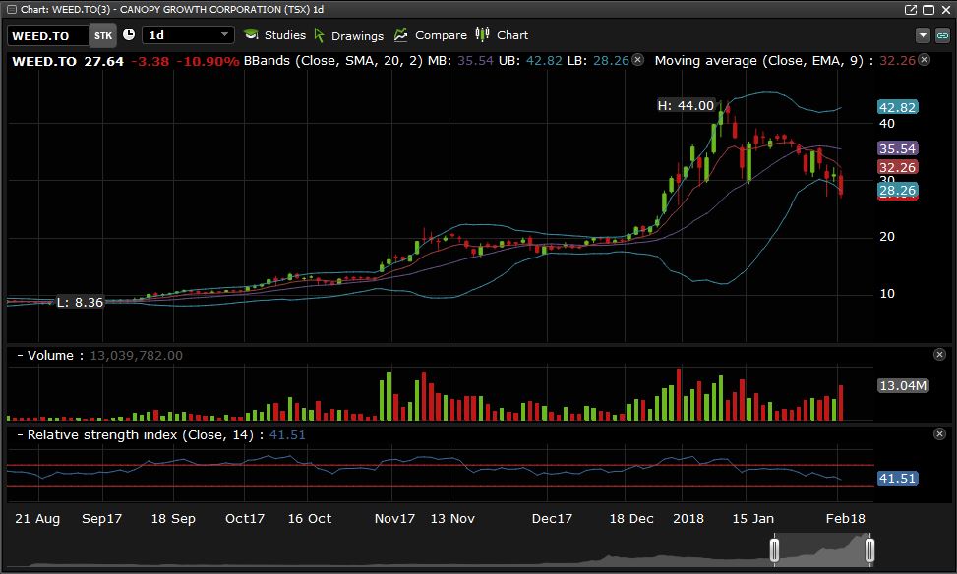Click the 27.64 last price value
957x574 pixels.
pos(103,61)
